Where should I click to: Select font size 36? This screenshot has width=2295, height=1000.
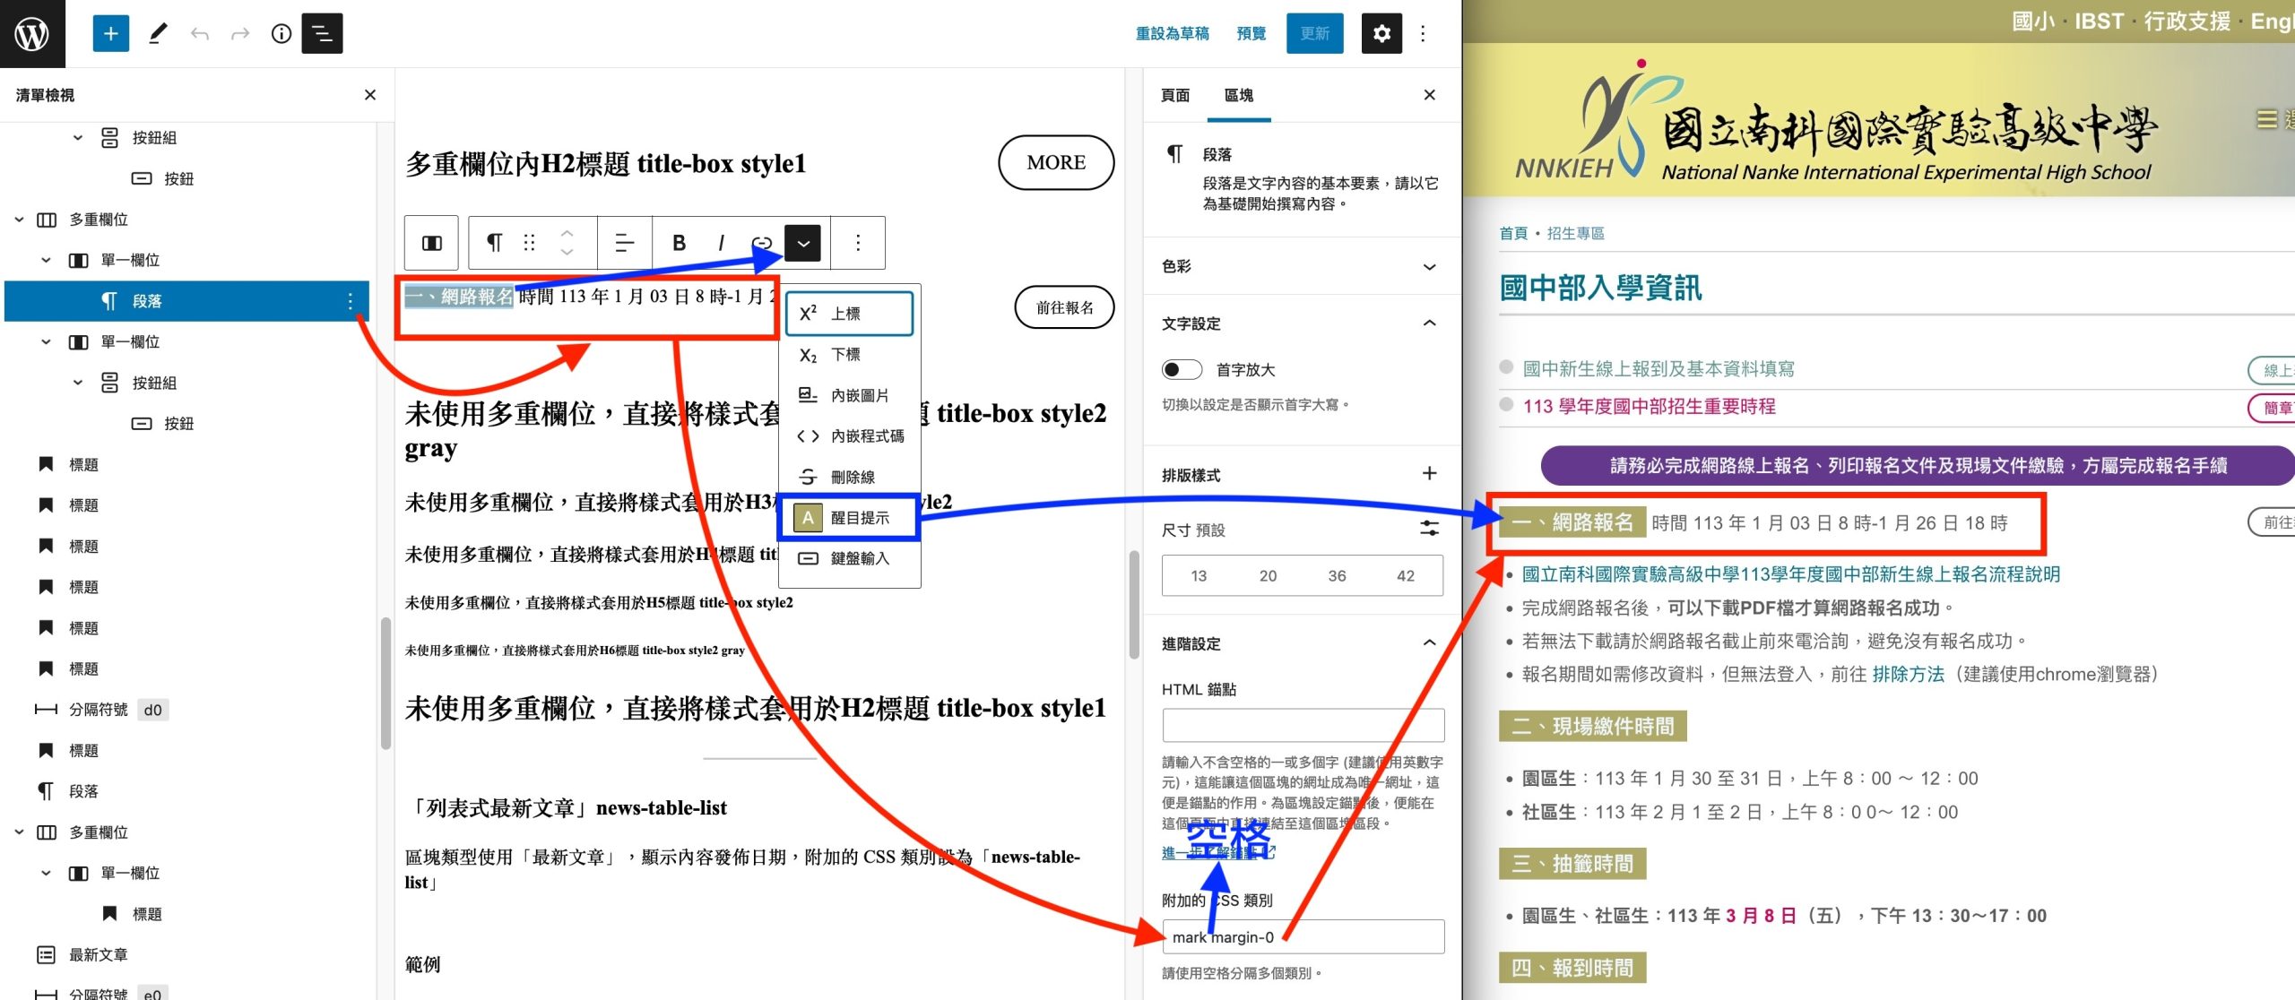1337,576
